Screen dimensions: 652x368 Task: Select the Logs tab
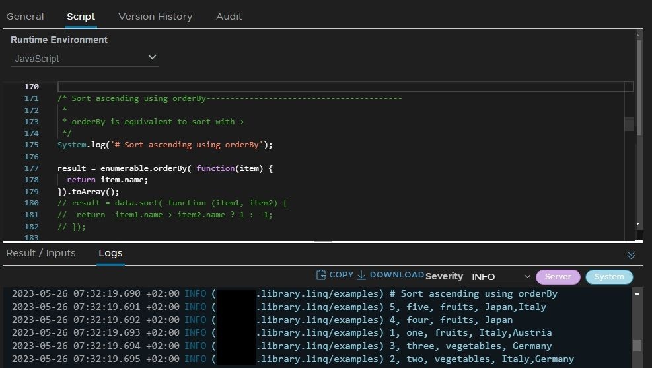[x=110, y=253]
